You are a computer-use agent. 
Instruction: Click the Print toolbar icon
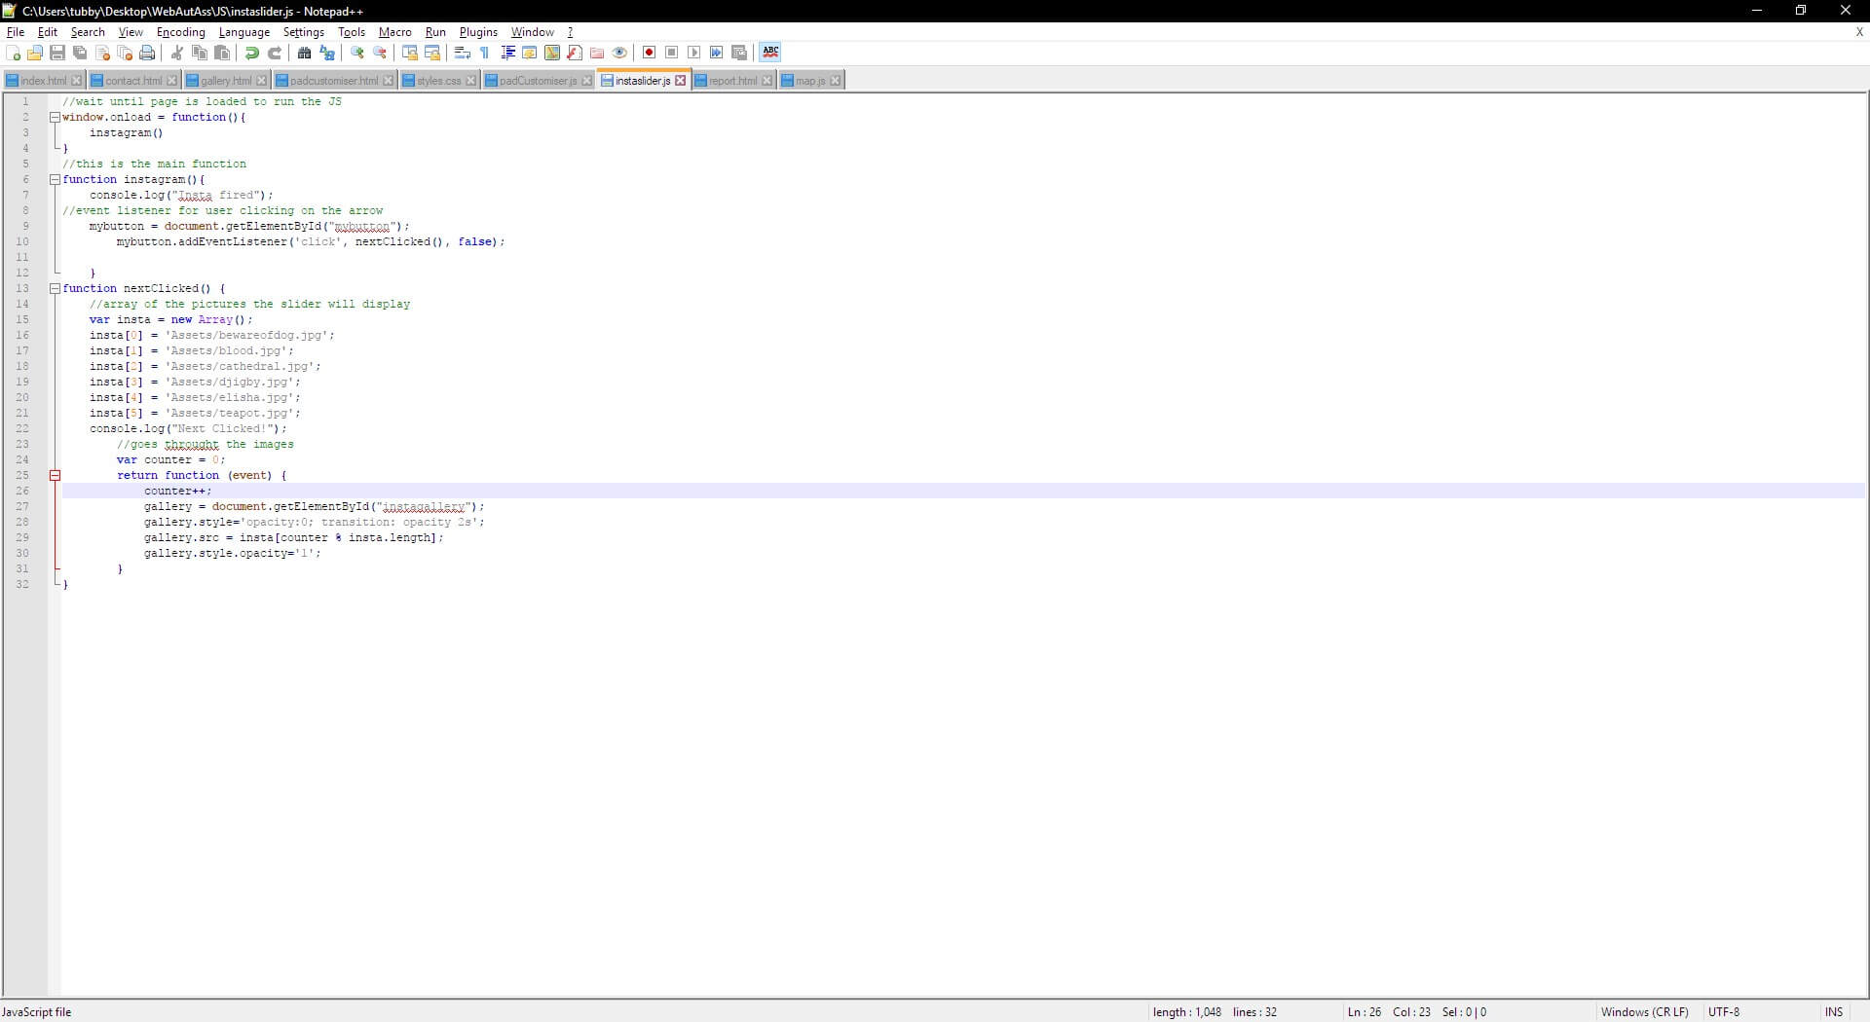tap(147, 53)
